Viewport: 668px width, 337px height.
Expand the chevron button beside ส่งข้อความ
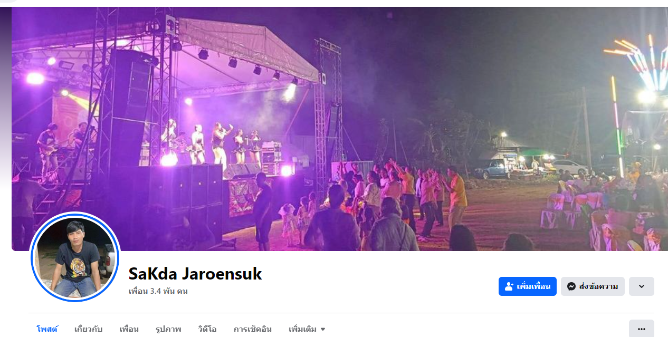point(642,286)
